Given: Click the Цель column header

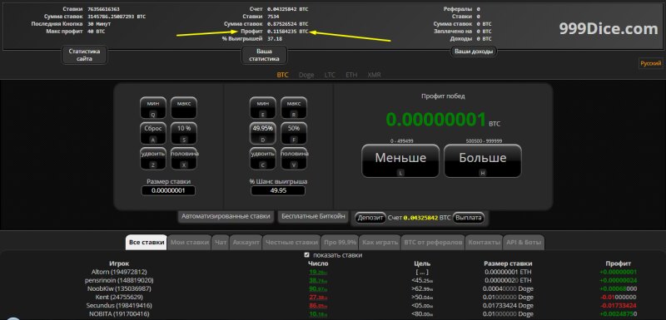Looking at the screenshot, I should tap(422, 263).
